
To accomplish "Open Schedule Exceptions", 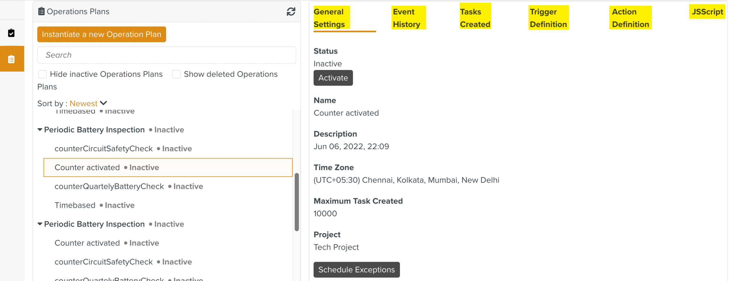I will (x=356, y=270).
